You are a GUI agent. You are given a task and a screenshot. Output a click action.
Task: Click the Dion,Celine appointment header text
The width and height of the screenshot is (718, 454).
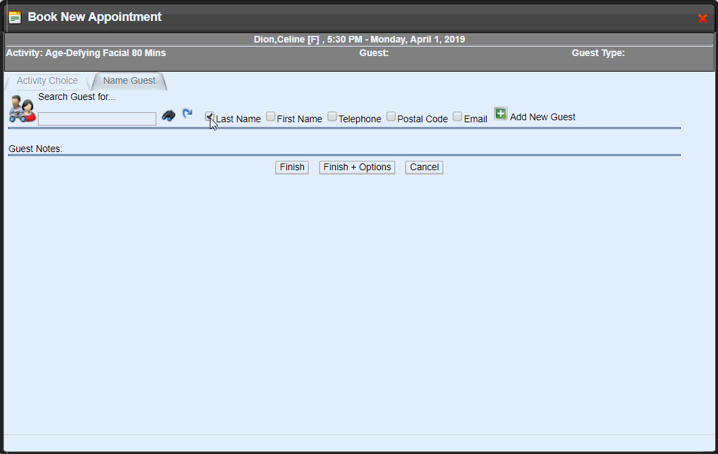click(359, 39)
